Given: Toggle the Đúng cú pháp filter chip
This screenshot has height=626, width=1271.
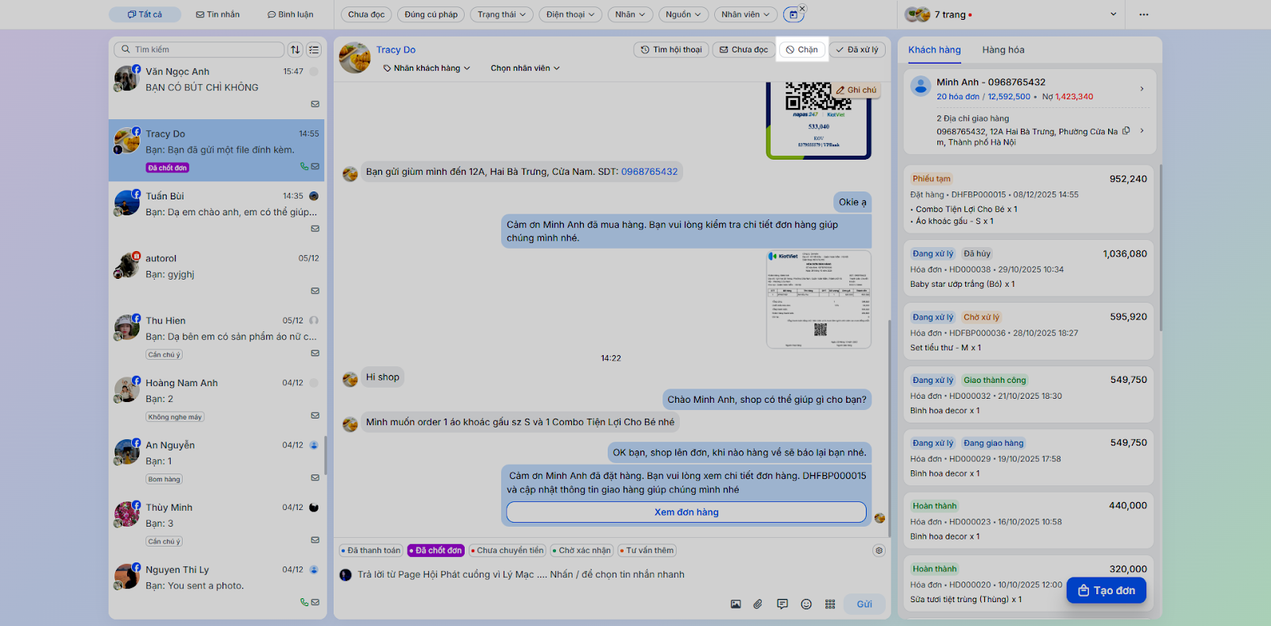Looking at the screenshot, I should (431, 14).
